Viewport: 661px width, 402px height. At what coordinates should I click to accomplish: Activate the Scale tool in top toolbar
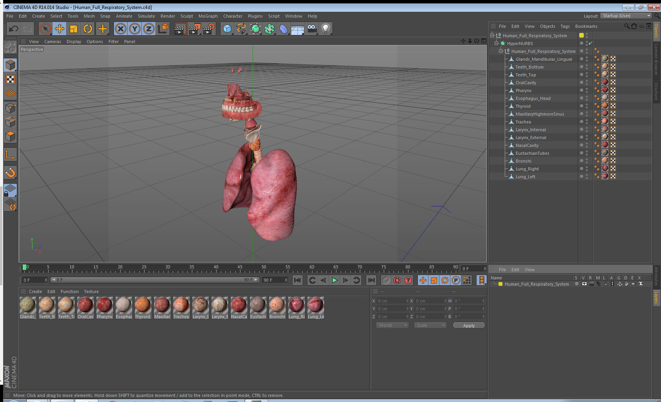tap(74, 29)
